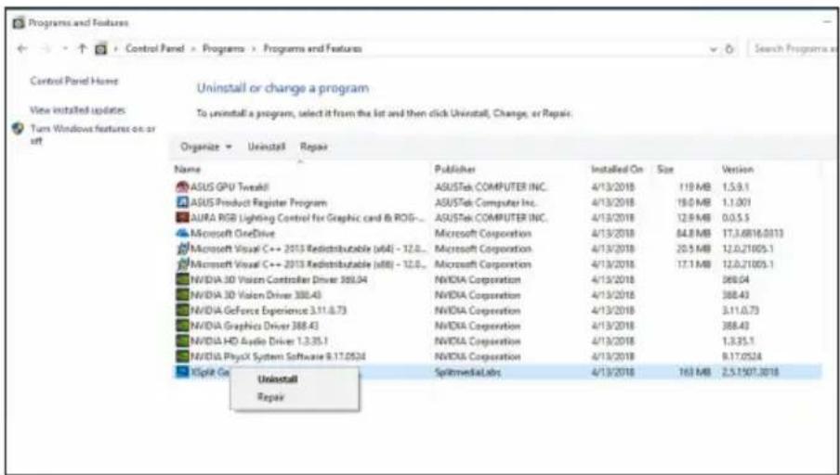Click Programs and Features breadcrumb segment
The image size is (840, 475).
(312, 48)
